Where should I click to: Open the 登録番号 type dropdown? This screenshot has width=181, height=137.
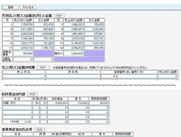[108, 76]
